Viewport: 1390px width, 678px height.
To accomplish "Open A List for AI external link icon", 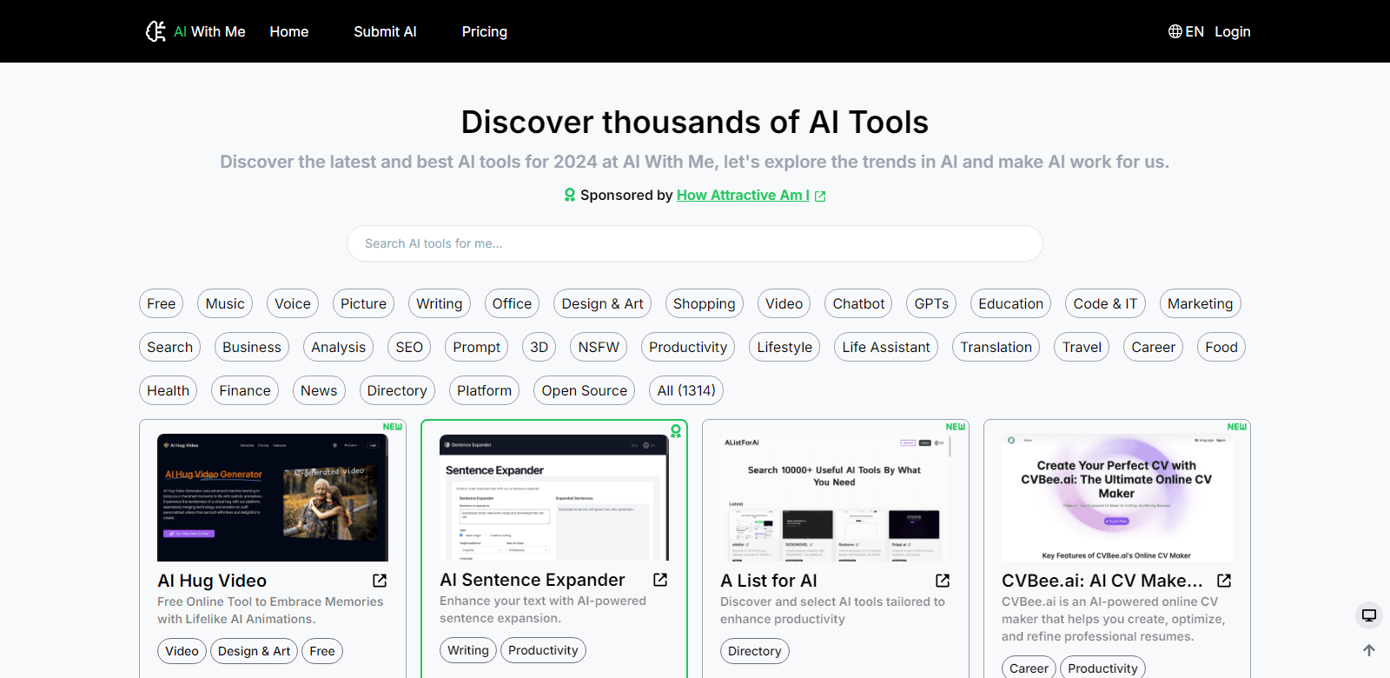I will (943, 581).
